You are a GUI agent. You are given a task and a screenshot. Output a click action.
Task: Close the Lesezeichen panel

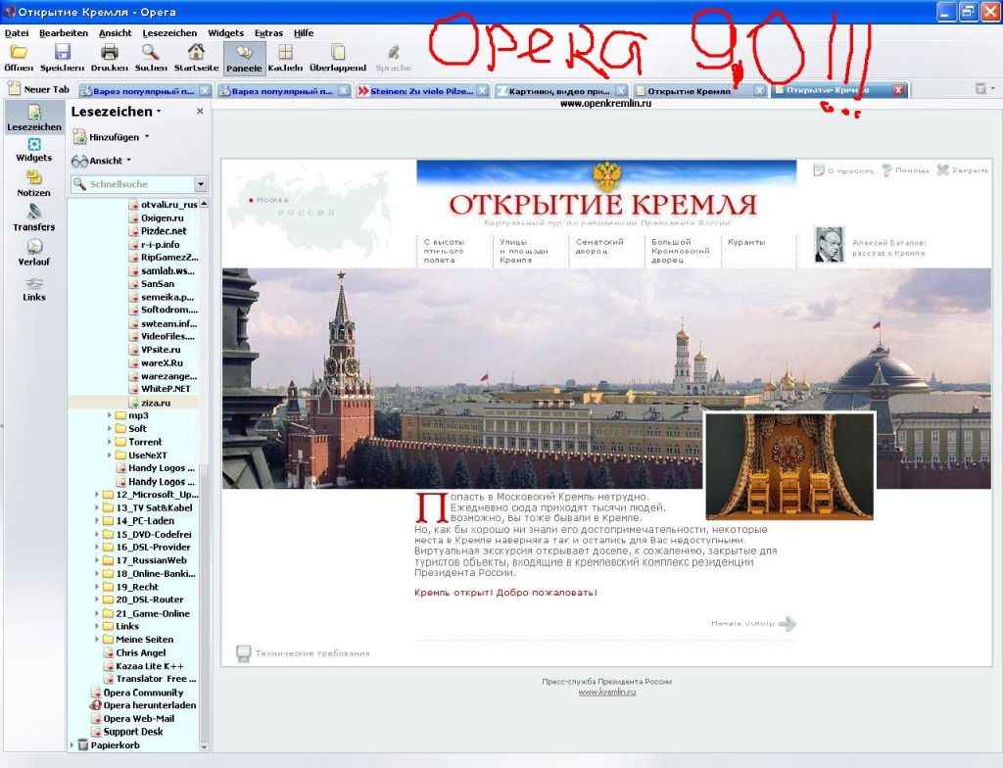coord(200,112)
